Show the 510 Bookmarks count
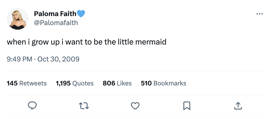This screenshot has width=271, height=119. (163, 83)
